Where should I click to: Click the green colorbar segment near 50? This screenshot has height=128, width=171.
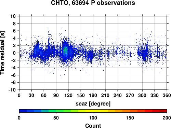[x=56, y=111]
